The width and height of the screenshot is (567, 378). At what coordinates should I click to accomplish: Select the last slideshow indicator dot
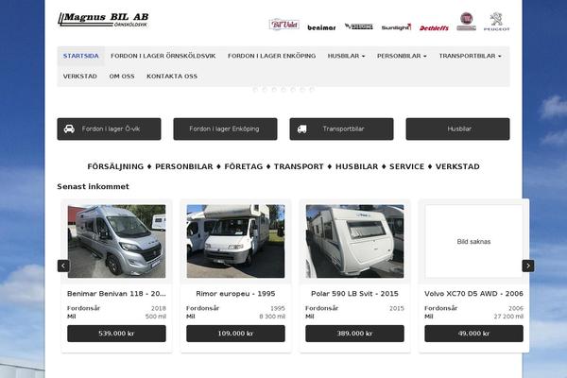tap(312, 90)
